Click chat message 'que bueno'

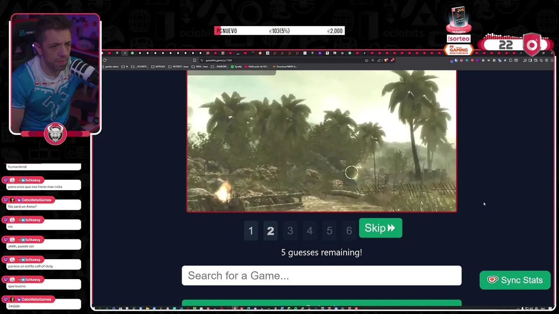pos(17,286)
